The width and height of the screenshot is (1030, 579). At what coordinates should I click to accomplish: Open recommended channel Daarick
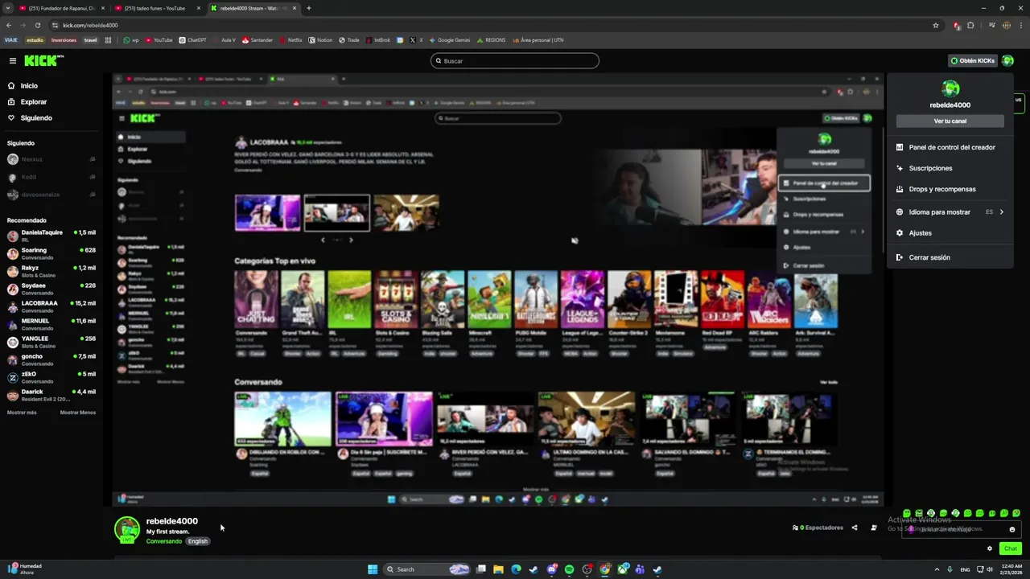click(x=51, y=395)
